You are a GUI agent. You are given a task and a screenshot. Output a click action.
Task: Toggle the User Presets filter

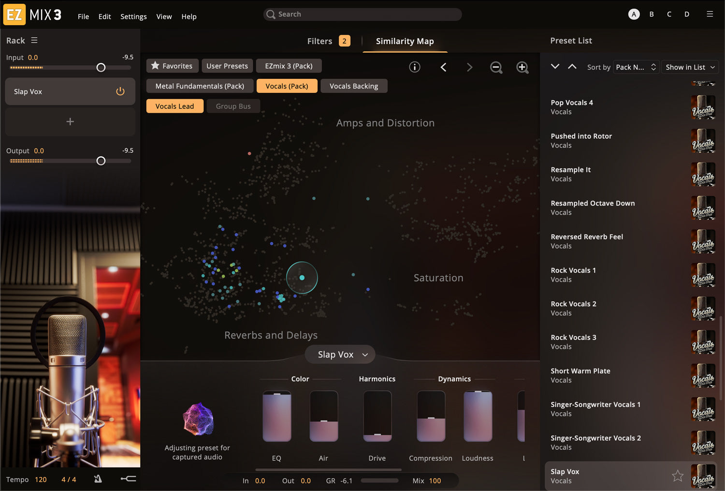[x=227, y=66]
